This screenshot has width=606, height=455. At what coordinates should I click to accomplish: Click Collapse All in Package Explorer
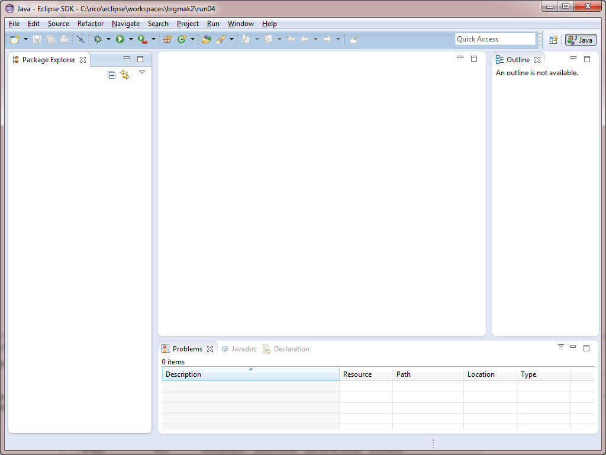coord(112,75)
